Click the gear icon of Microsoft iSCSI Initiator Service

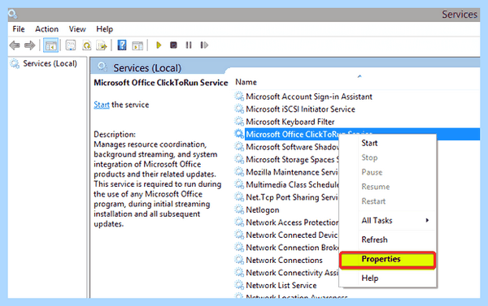[239, 109]
